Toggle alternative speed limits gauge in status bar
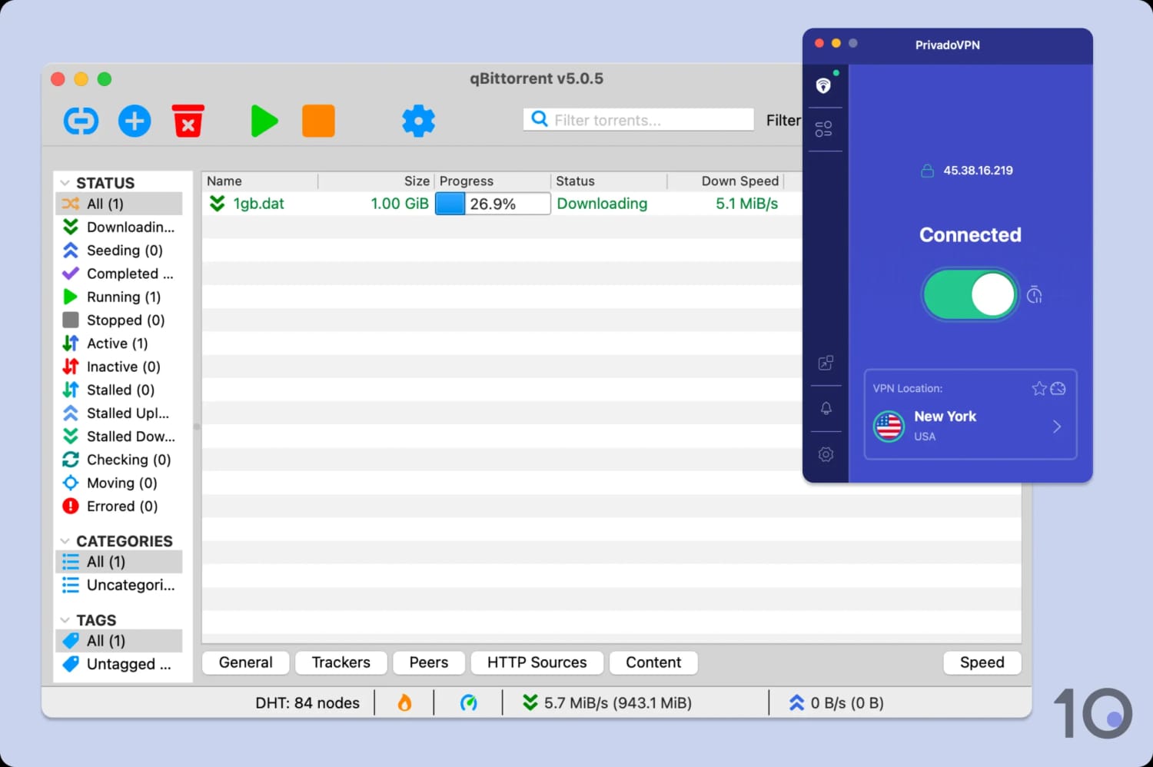Image resolution: width=1153 pixels, height=767 pixels. [x=470, y=702]
